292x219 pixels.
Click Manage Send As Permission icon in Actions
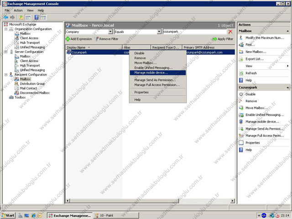pos(241,129)
